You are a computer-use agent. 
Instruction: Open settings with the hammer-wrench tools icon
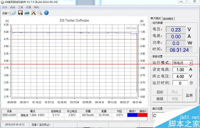[33, 13]
